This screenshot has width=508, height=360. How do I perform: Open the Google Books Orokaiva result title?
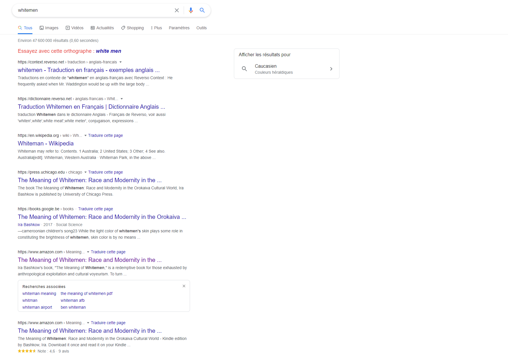tap(102, 217)
